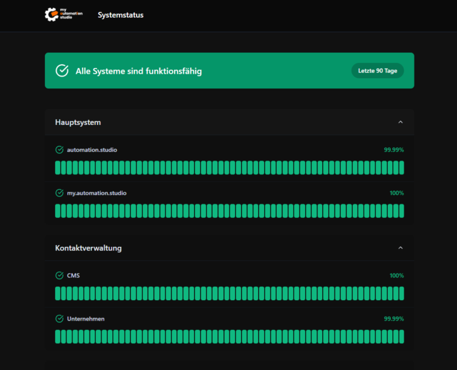
Task: Click the last day bar of CMS uptime
Action: 402,293
